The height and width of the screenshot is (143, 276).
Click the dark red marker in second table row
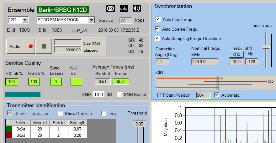point(9,135)
